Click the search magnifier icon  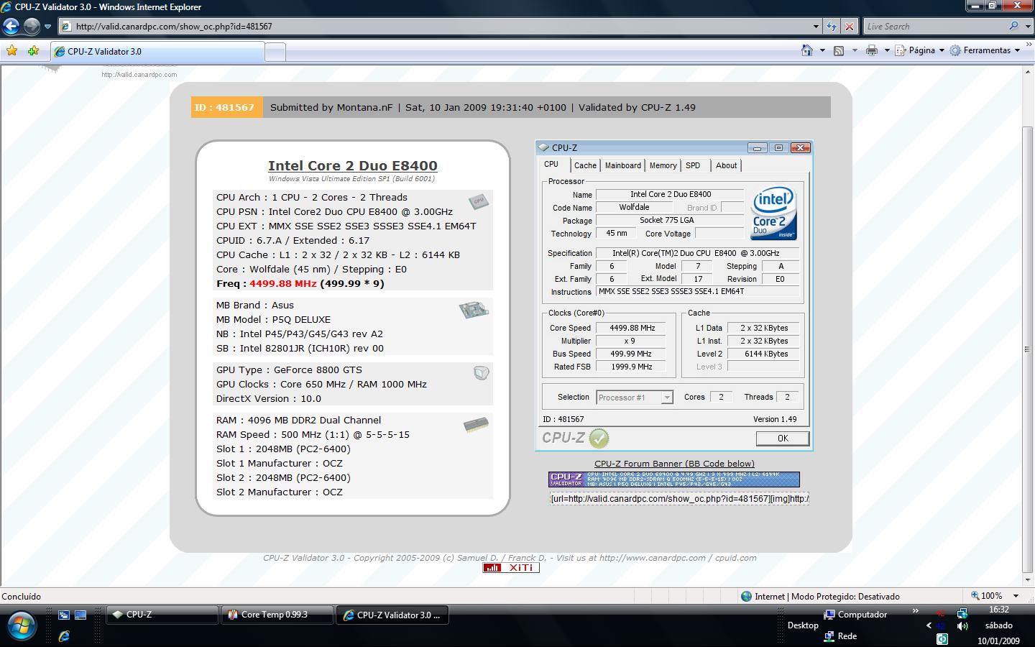click(1013, 26)
